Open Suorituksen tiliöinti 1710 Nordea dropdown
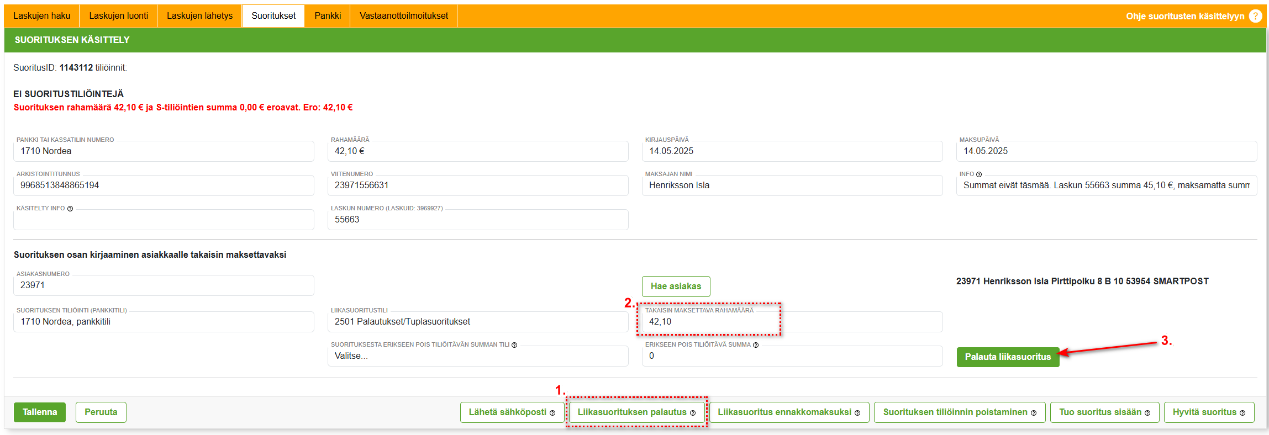The height and width of the screenshot is (435, 1269). point(164,322)
